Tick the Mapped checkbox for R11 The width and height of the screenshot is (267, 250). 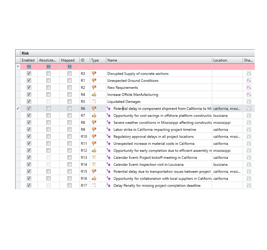69,143
